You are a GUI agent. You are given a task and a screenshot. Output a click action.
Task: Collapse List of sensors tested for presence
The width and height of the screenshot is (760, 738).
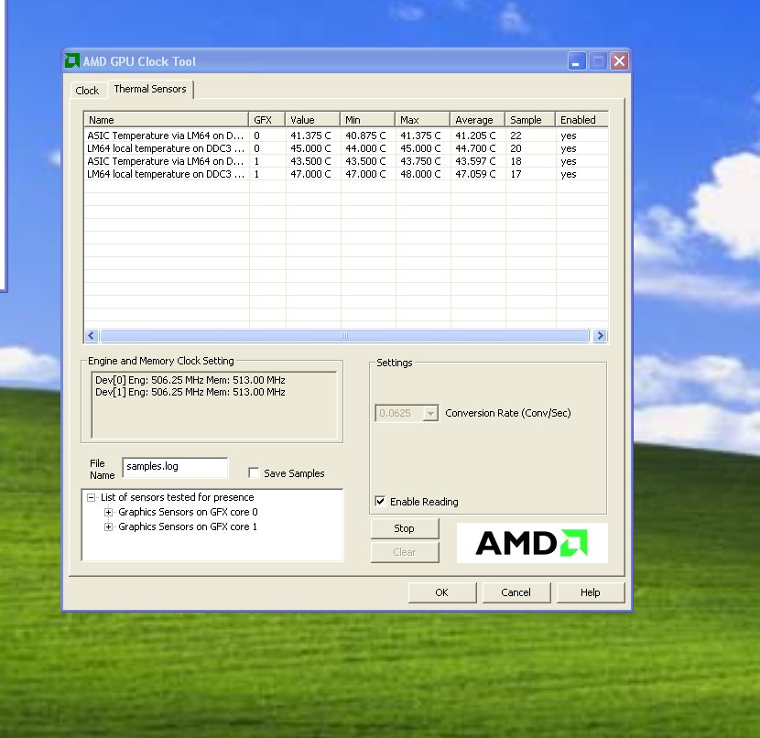[92, 498]
